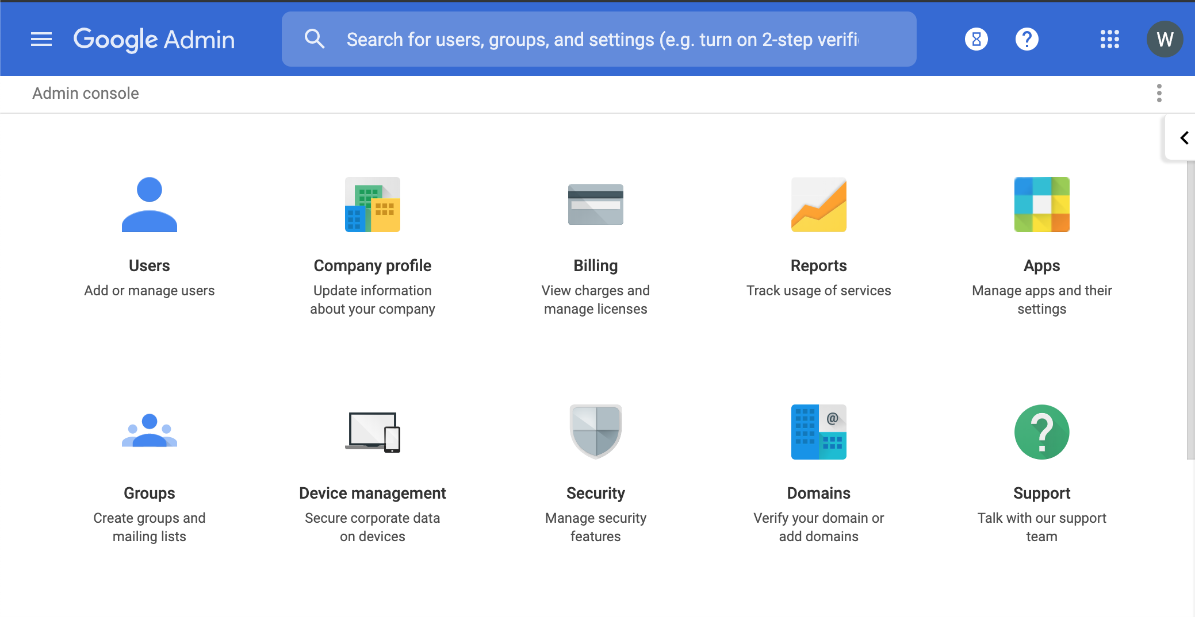Click the Company profile buildings icon
Image resolution: width=1195 pixels, height=617 pixels.
373,205
